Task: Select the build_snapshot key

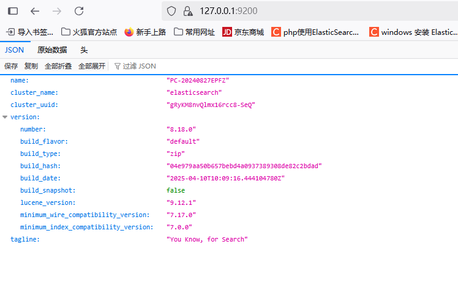Action: (48, 190)
